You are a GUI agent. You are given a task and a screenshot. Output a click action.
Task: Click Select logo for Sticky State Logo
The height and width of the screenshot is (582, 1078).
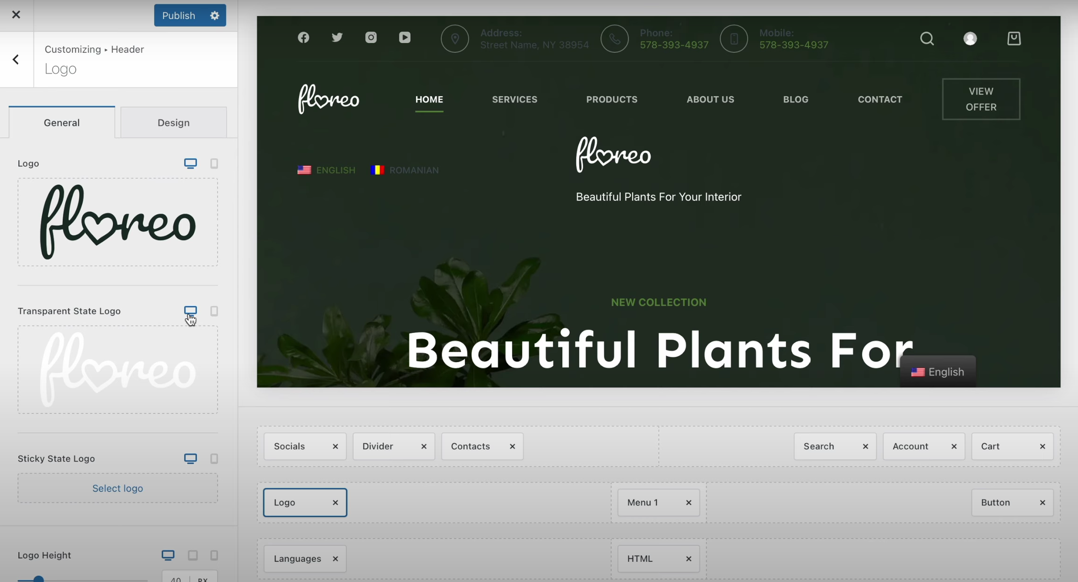[x=118, y=488]
